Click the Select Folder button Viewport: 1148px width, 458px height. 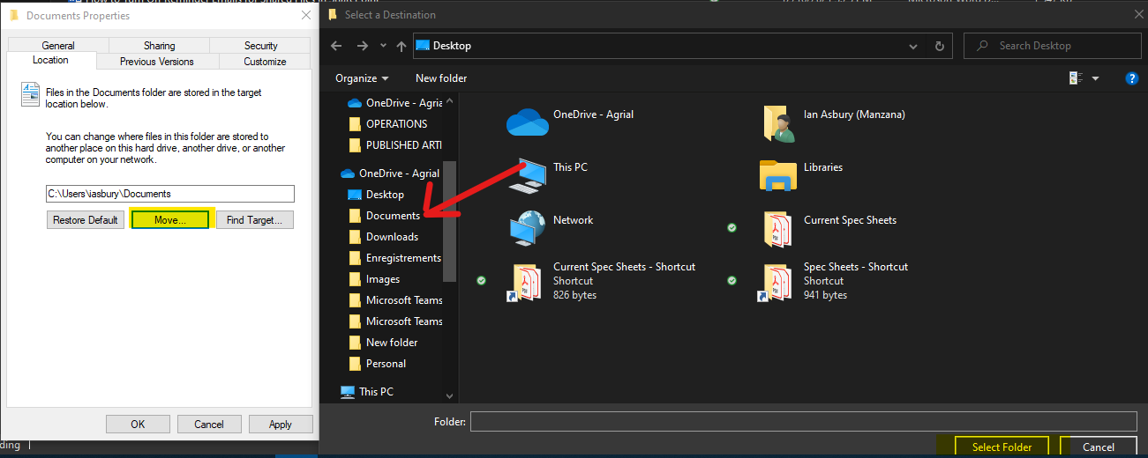(1002, 447)
